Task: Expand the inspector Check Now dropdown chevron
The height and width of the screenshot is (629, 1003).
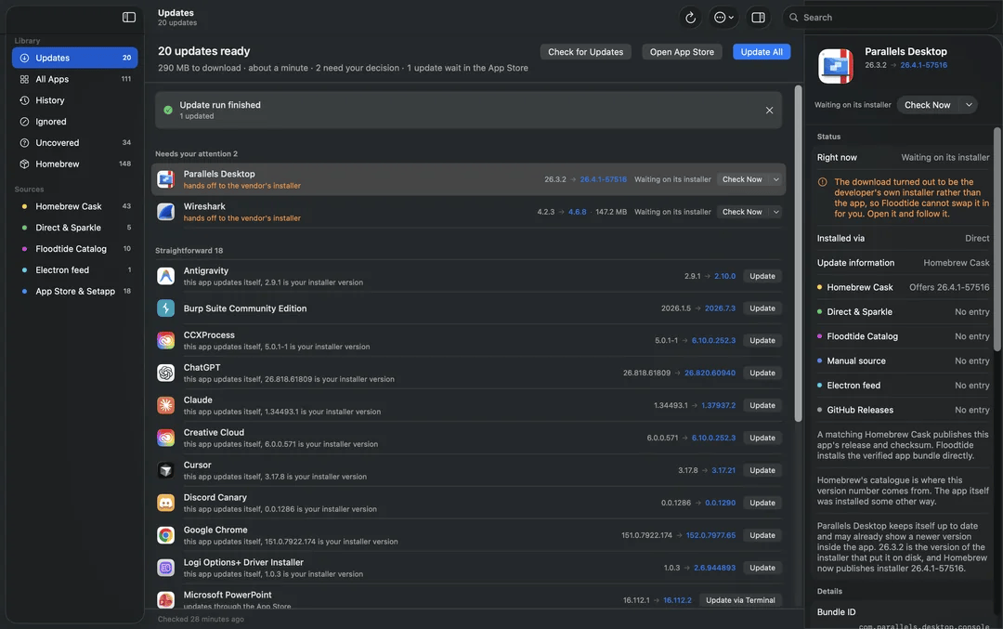Action: tap(969, 105)
